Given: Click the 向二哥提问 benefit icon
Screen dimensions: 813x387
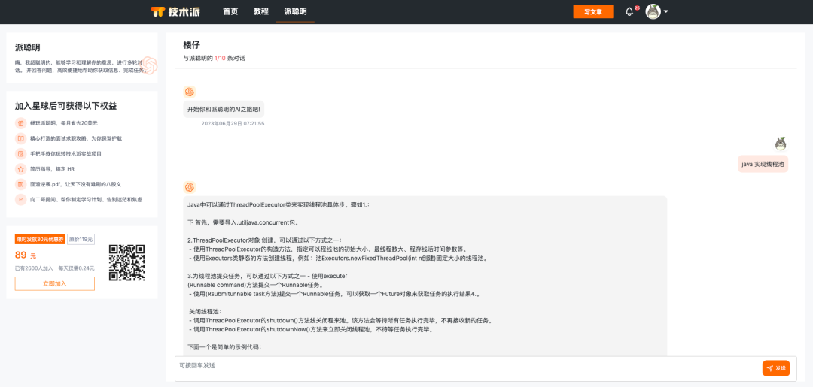Looking at the screenshot, I should pyautogui.click(x=21, y=199).
